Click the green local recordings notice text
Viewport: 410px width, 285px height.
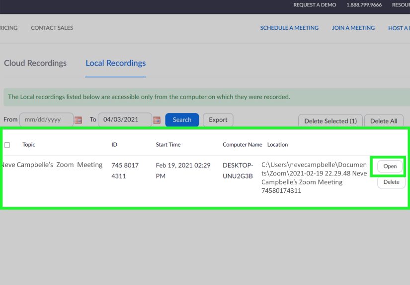click(149, 97)
